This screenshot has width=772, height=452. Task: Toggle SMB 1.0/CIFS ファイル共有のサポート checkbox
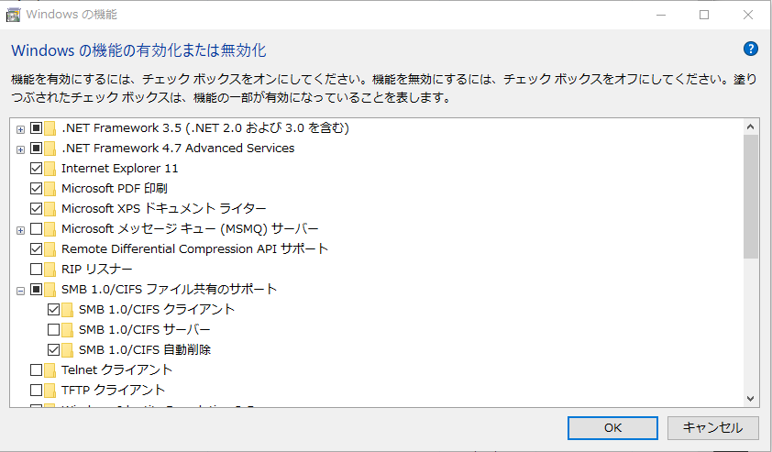click(x=36, y=290)
